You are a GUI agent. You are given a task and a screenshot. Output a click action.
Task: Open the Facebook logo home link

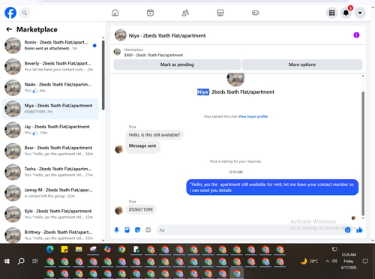pyautogui.click(x=10, y=13)
